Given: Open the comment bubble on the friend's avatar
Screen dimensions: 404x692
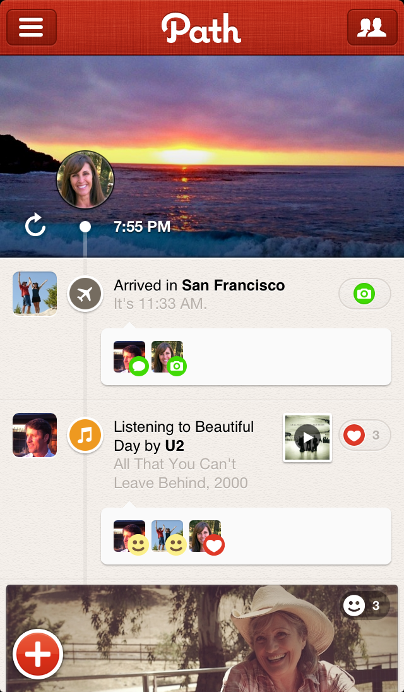Looking at the screenshot, I should coord(138,367).
